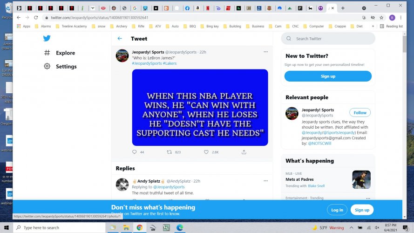This screenshot has height=233, width=414.
Task: Switch to the Google tab
Action: 135,8
